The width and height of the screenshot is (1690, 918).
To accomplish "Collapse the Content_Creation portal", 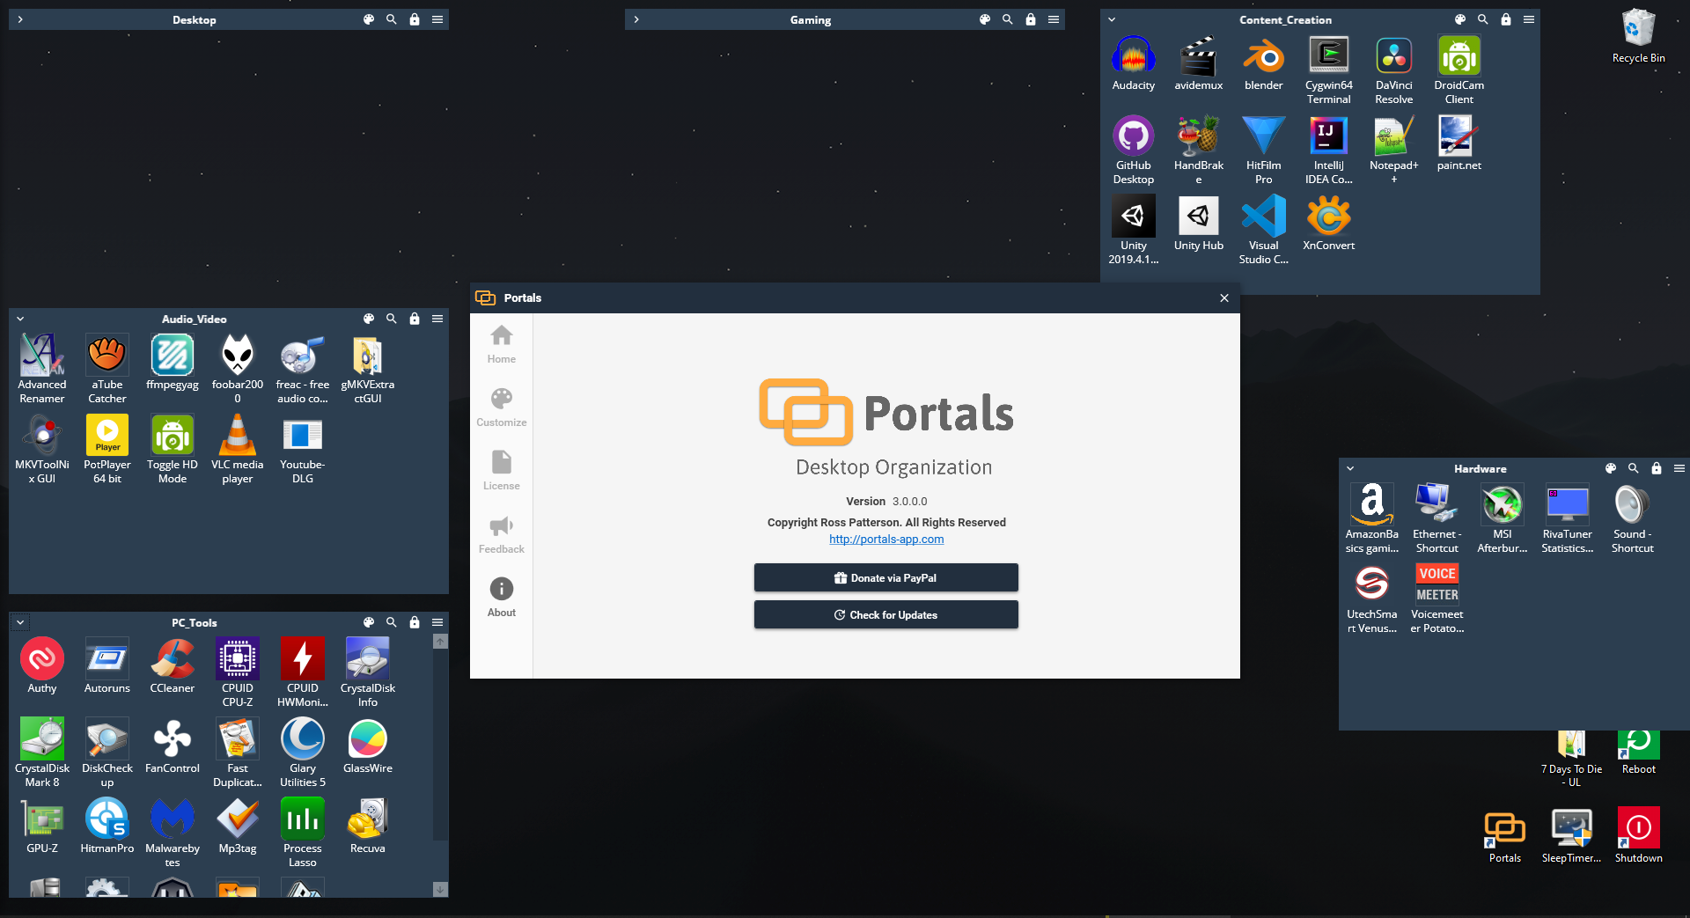I will (1112, 19).
